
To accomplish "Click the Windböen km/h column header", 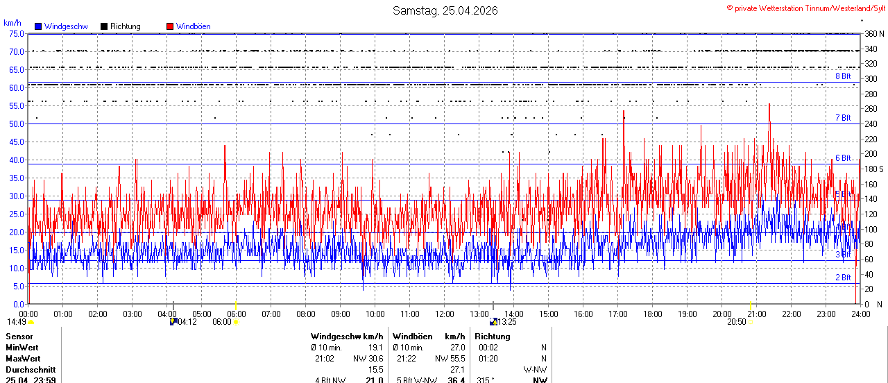I will (x=429, y=337).
